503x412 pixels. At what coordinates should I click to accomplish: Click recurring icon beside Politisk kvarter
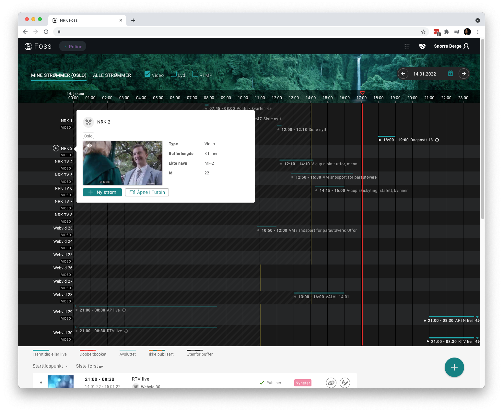(269, 109)
